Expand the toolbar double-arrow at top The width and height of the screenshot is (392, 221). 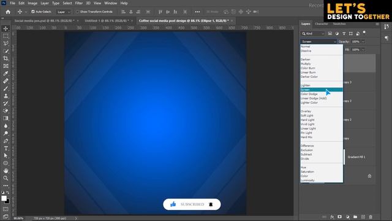(2, 18)
